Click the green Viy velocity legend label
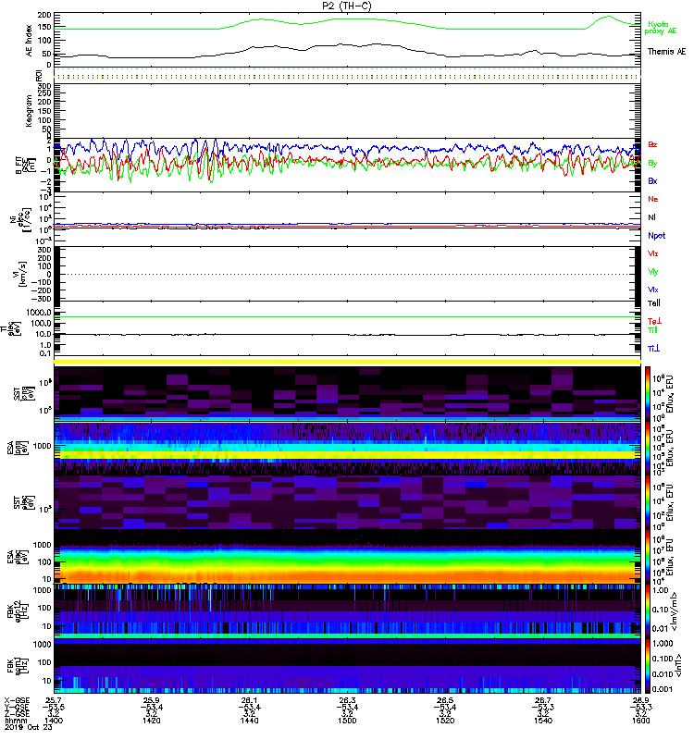This screenshot has width=694, height=740. 653,272
